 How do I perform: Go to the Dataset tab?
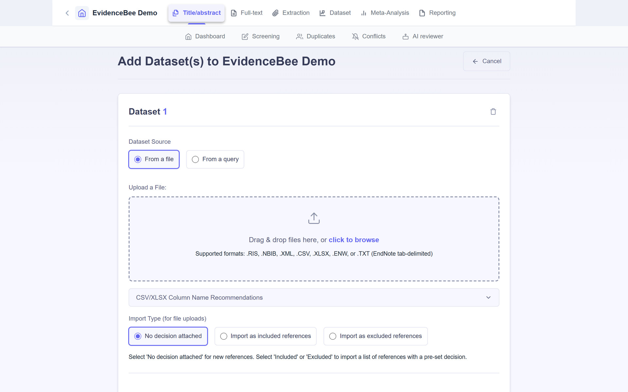coord(335,13)
